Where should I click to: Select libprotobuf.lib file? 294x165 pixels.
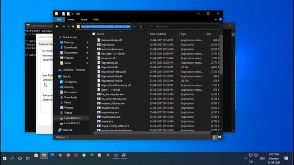click(x=109, y=67)
